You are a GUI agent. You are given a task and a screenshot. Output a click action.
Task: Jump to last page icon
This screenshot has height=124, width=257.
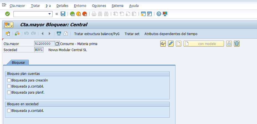click(134, 14)
